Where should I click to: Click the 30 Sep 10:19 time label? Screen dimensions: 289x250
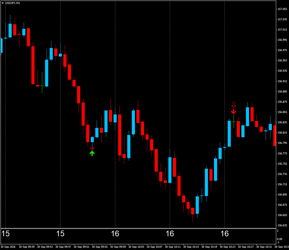209,247
